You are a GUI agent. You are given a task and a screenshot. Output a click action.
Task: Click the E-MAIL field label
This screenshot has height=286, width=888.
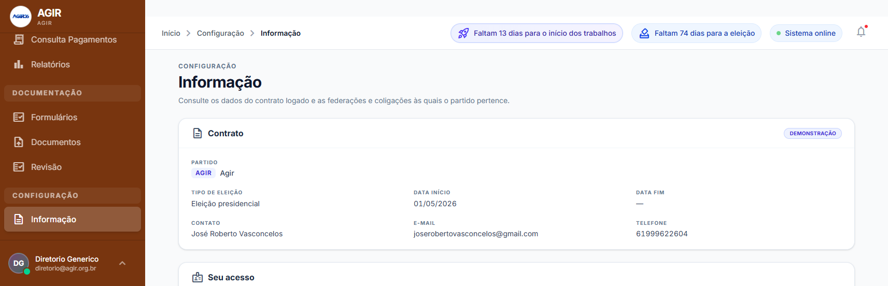pyautogui.click(x=424, y=223)
